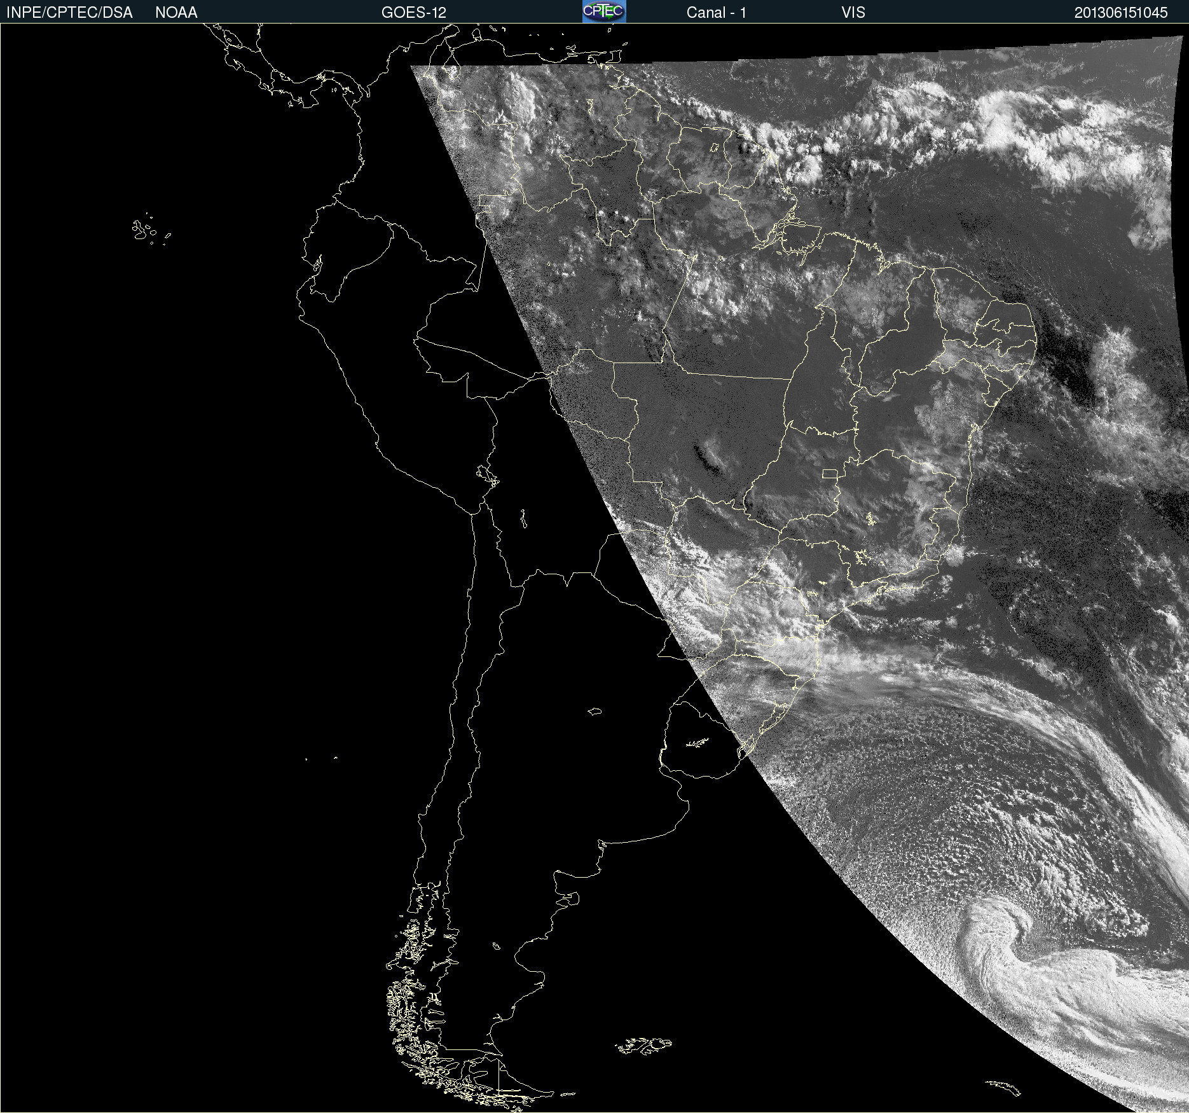
Task: Click the GOES-12 satellite label
Action: coord(414,12)
